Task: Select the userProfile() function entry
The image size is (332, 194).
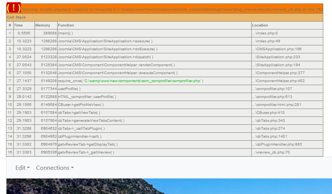Action: click(x=69, y=89)
